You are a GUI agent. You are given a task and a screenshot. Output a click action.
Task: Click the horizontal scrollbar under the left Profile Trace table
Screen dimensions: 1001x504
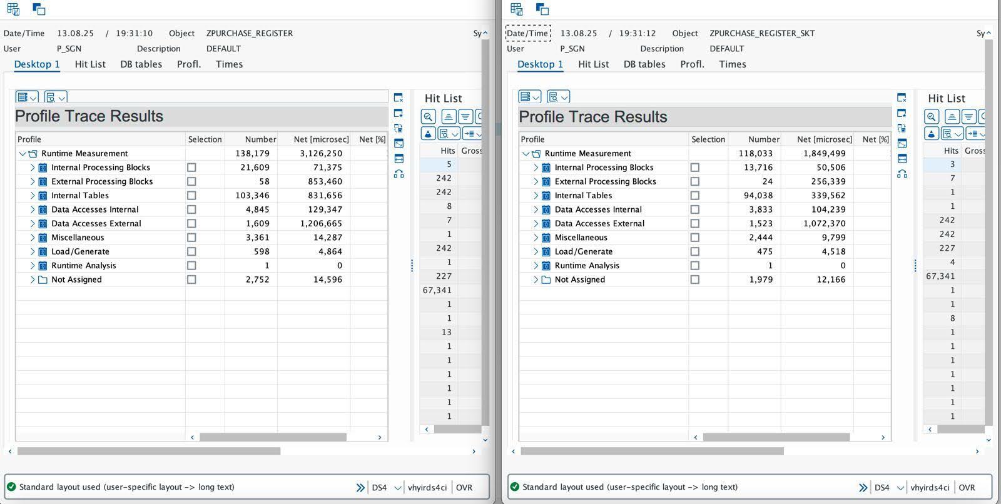[x=273, y=437]
